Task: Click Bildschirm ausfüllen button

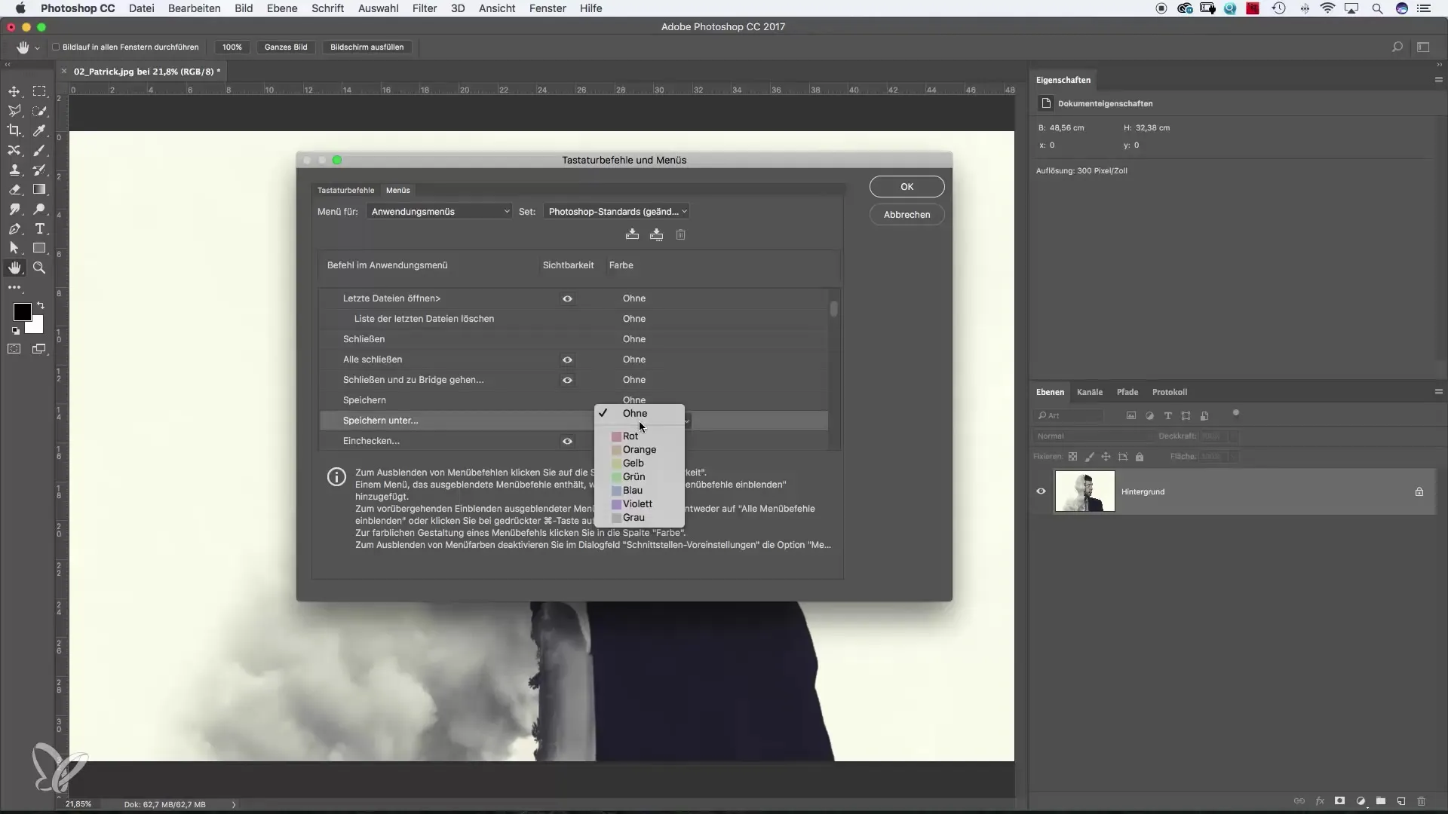Action: coord(367,47)
